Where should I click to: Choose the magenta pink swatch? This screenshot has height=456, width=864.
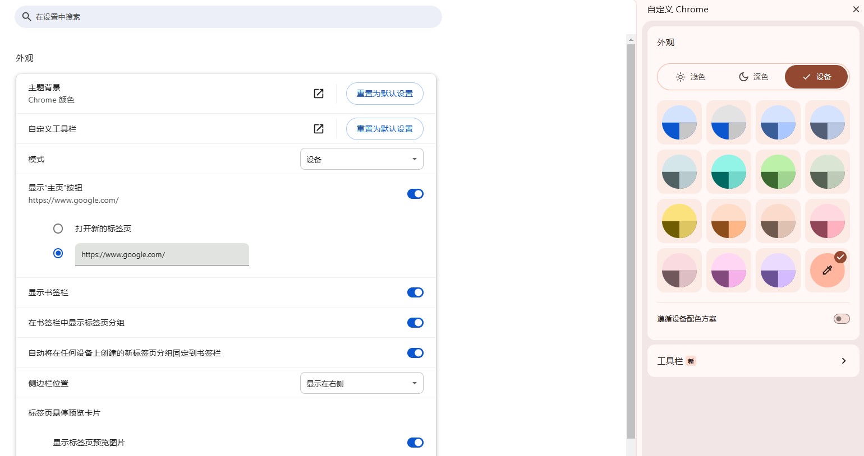tap(729, 271)
